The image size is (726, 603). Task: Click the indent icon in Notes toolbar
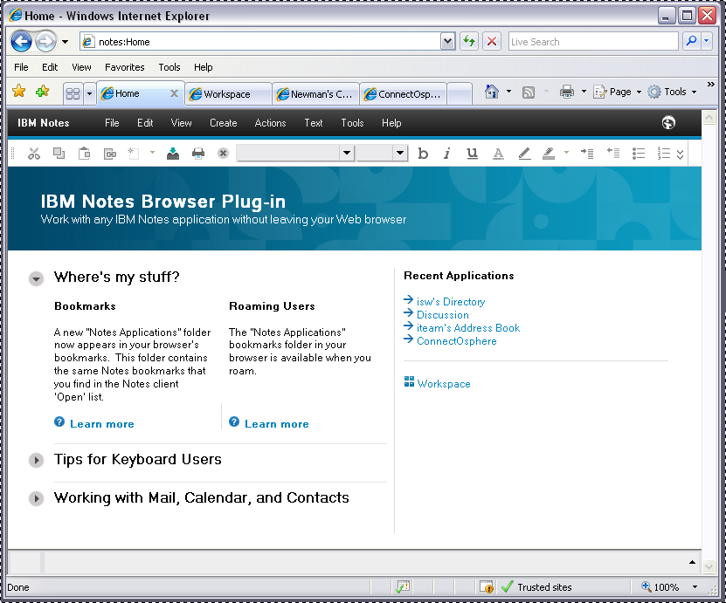click(x=587, y=154)
